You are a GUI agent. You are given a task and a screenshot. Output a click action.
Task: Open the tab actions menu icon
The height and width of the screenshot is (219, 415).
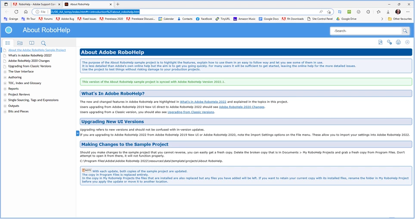point(6,4)
